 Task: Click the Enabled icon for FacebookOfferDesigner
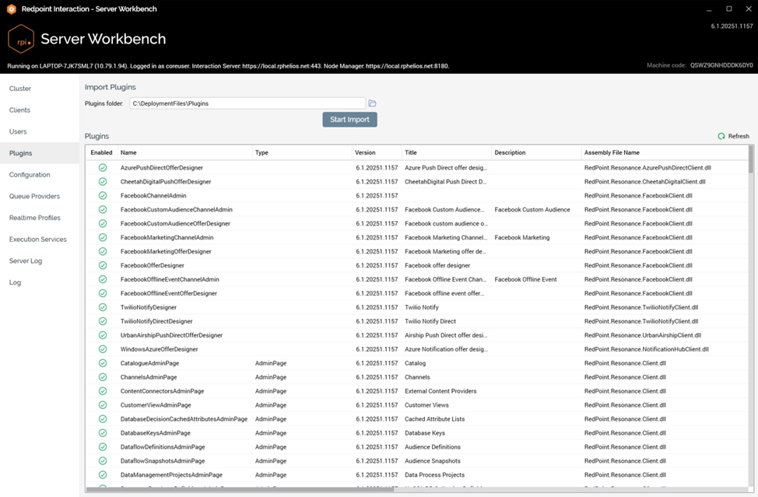click(x=103, y=265)
